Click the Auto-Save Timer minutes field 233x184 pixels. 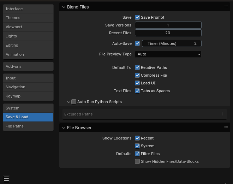coord(172,43)
